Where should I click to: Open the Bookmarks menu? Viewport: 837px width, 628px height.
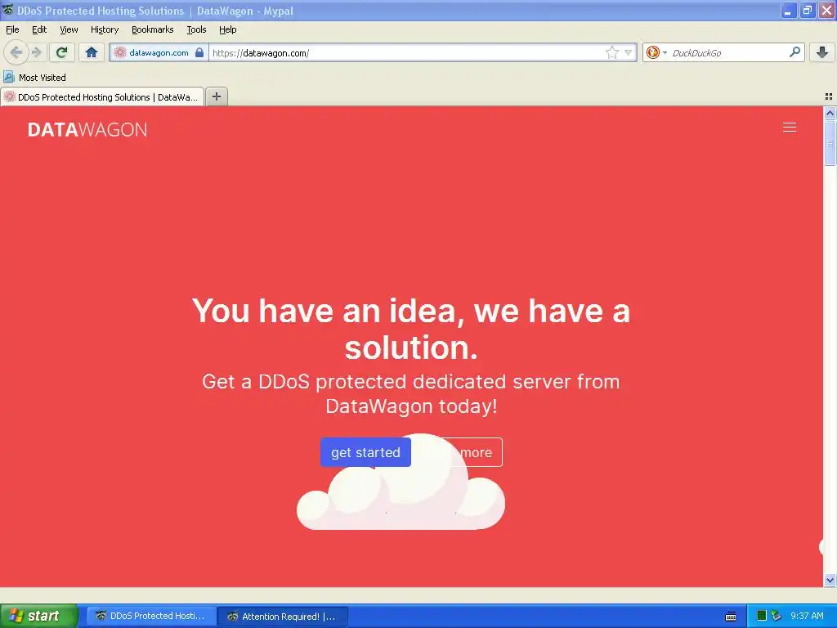pyautogui.click(x=153, y=29)
